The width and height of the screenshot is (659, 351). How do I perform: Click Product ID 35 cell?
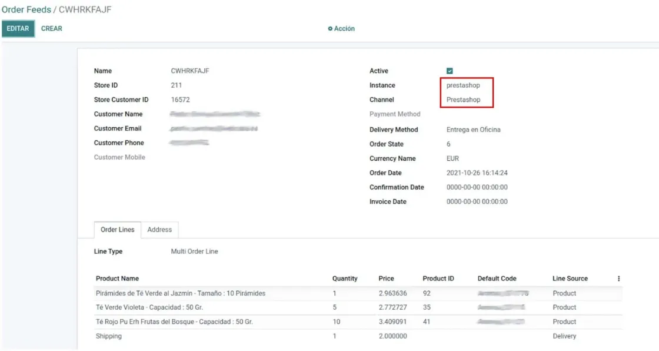click(x=427, y=307)
